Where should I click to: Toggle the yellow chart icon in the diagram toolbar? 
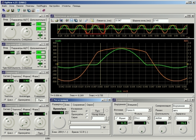pyautogui.click(x=93, y=21)
